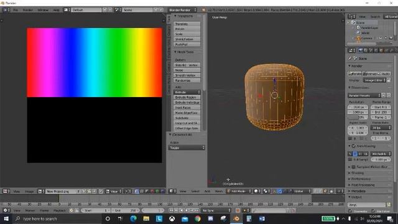
Task: Adjust the resolution percentage 50% slider
Action: pos(358,118)
